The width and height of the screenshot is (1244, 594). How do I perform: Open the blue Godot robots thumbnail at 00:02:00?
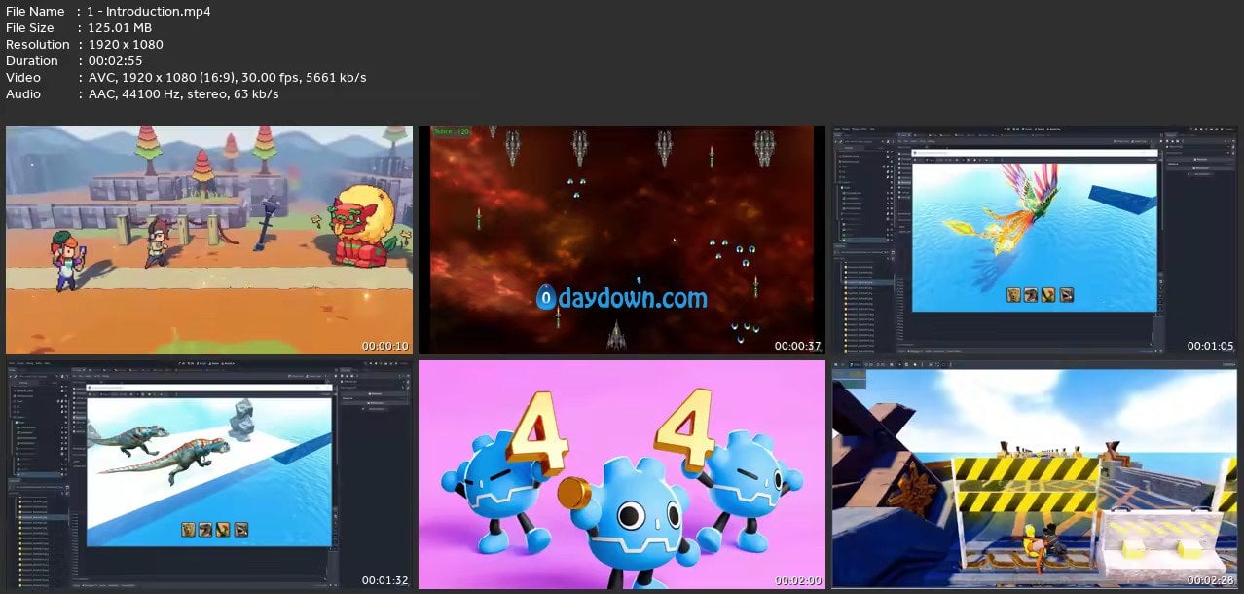pos(622,475)
